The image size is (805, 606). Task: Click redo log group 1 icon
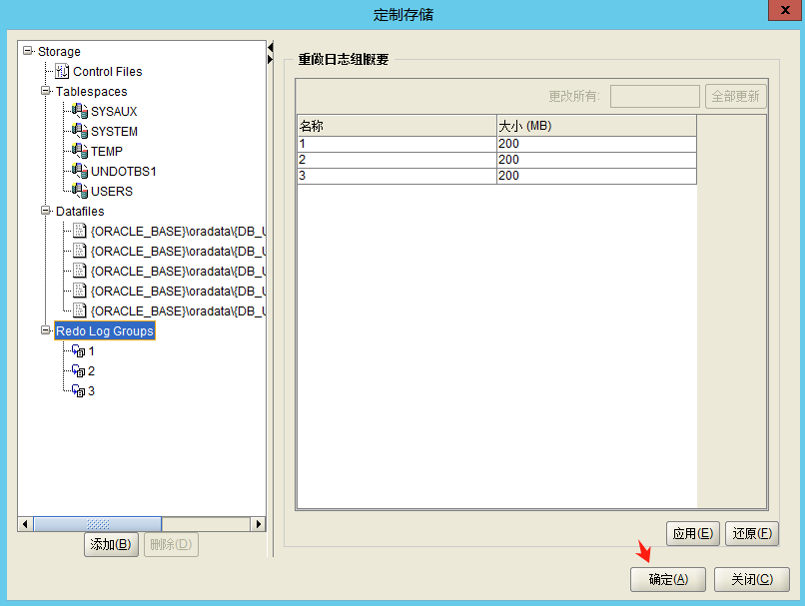[x=78, y=351]
